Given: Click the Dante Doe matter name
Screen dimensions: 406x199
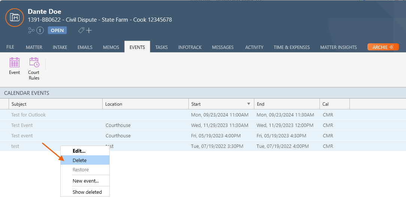Looking at the screenshot, I should pos(45,11).
